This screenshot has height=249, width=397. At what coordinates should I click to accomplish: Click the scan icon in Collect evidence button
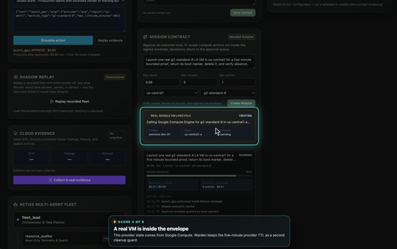(x=50, y=180)
